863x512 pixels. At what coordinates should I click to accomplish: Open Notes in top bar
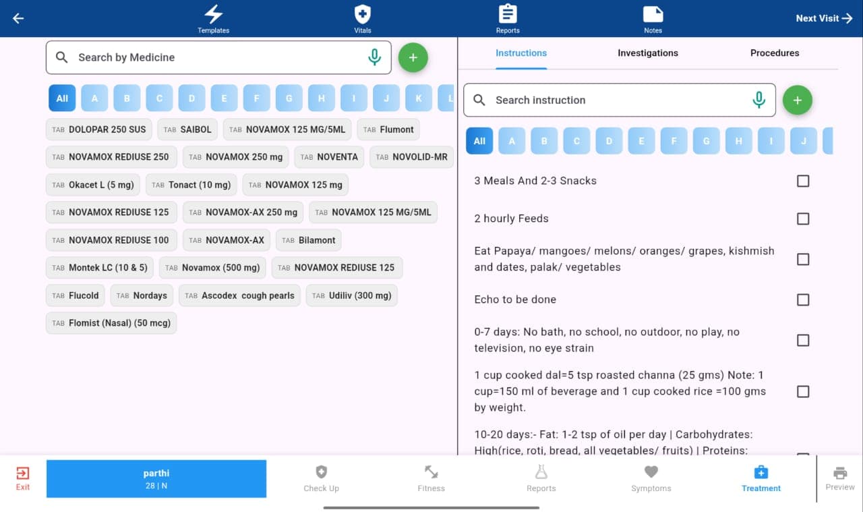653,19
